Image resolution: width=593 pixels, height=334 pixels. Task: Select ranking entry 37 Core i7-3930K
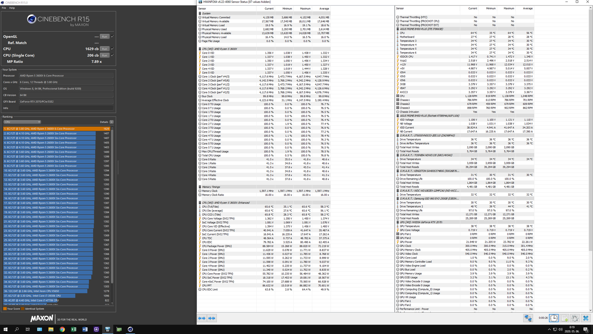pyautogui.click(x=57, y=296)
